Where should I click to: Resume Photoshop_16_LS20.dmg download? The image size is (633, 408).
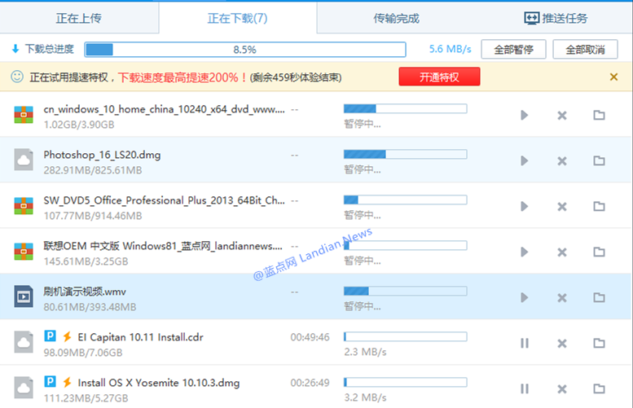click(525, 161)
